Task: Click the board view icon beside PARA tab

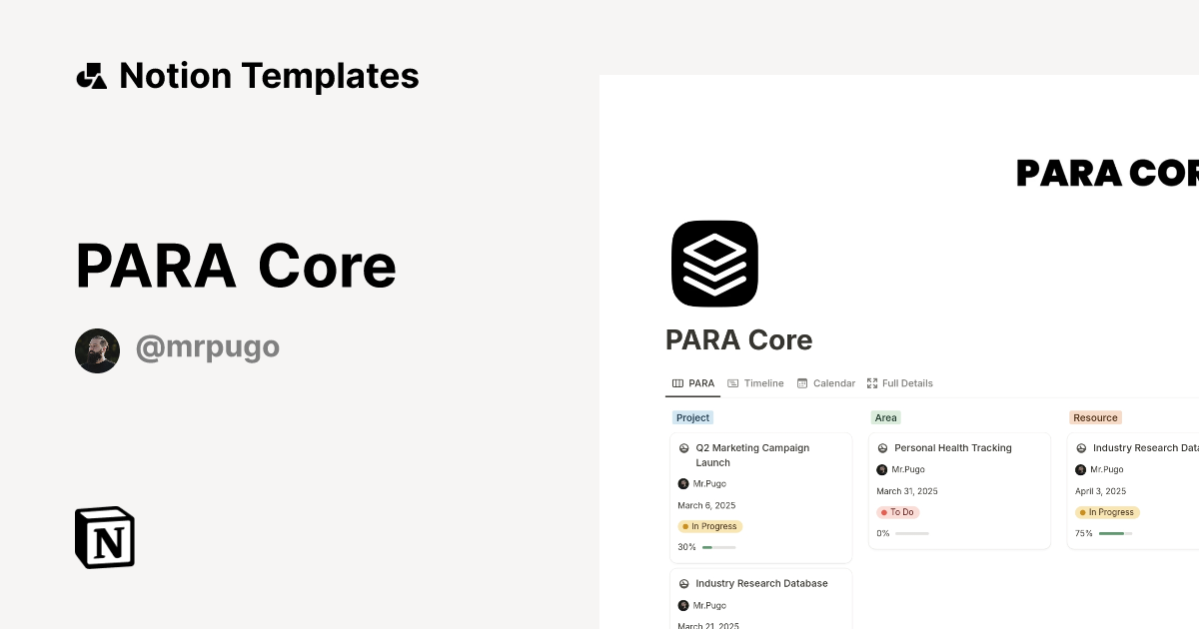Action: point(675,382)
